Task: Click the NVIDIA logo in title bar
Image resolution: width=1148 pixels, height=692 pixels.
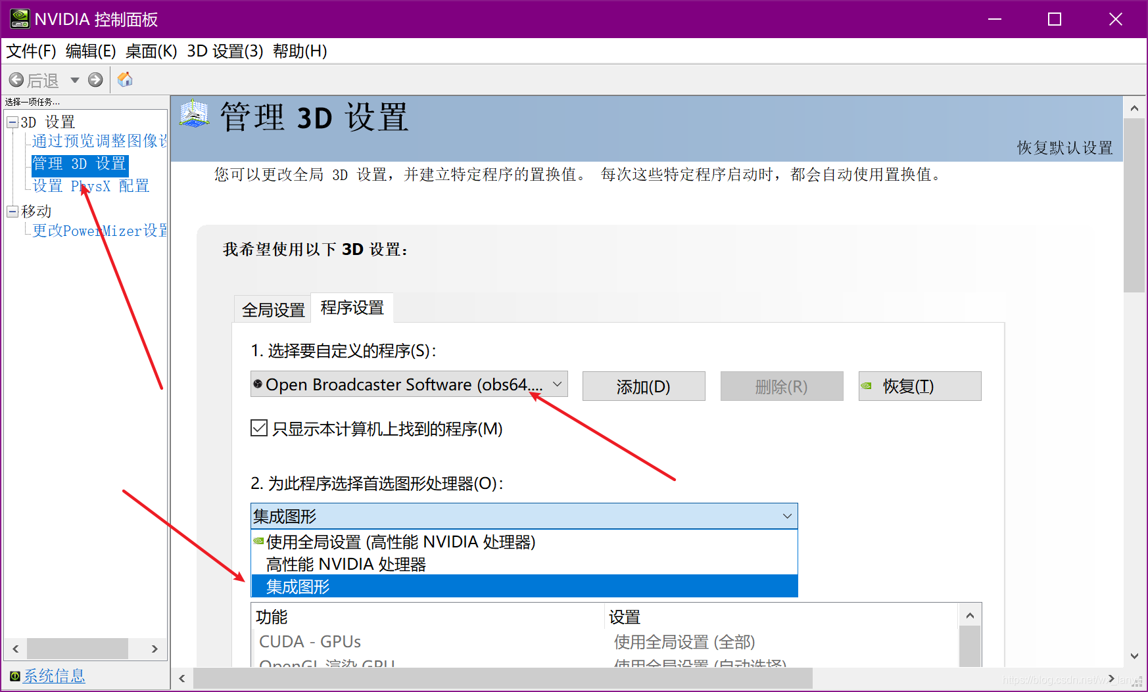Action: [20, 19]
